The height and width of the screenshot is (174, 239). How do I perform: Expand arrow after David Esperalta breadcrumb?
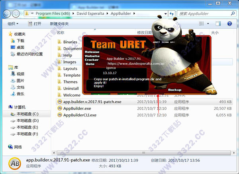[107, 14]
